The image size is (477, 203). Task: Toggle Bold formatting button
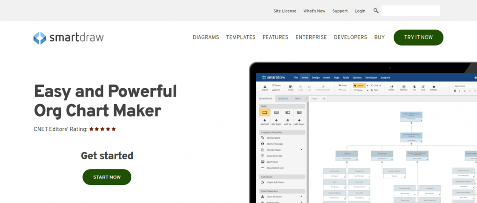click(455, 91)
